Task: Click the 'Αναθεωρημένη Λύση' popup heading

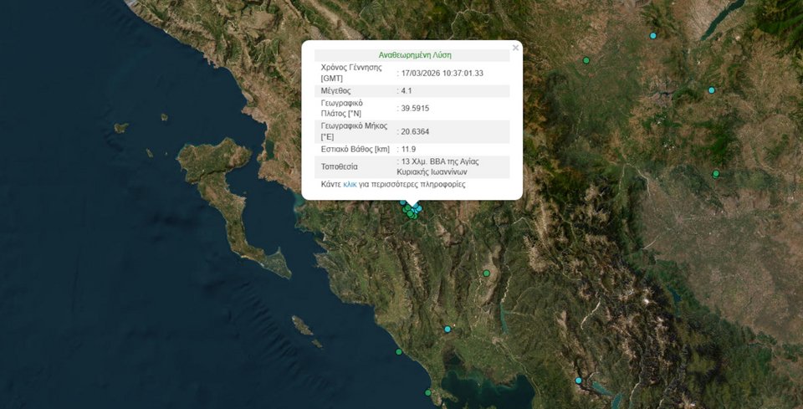Action: (x=415, y=54)
